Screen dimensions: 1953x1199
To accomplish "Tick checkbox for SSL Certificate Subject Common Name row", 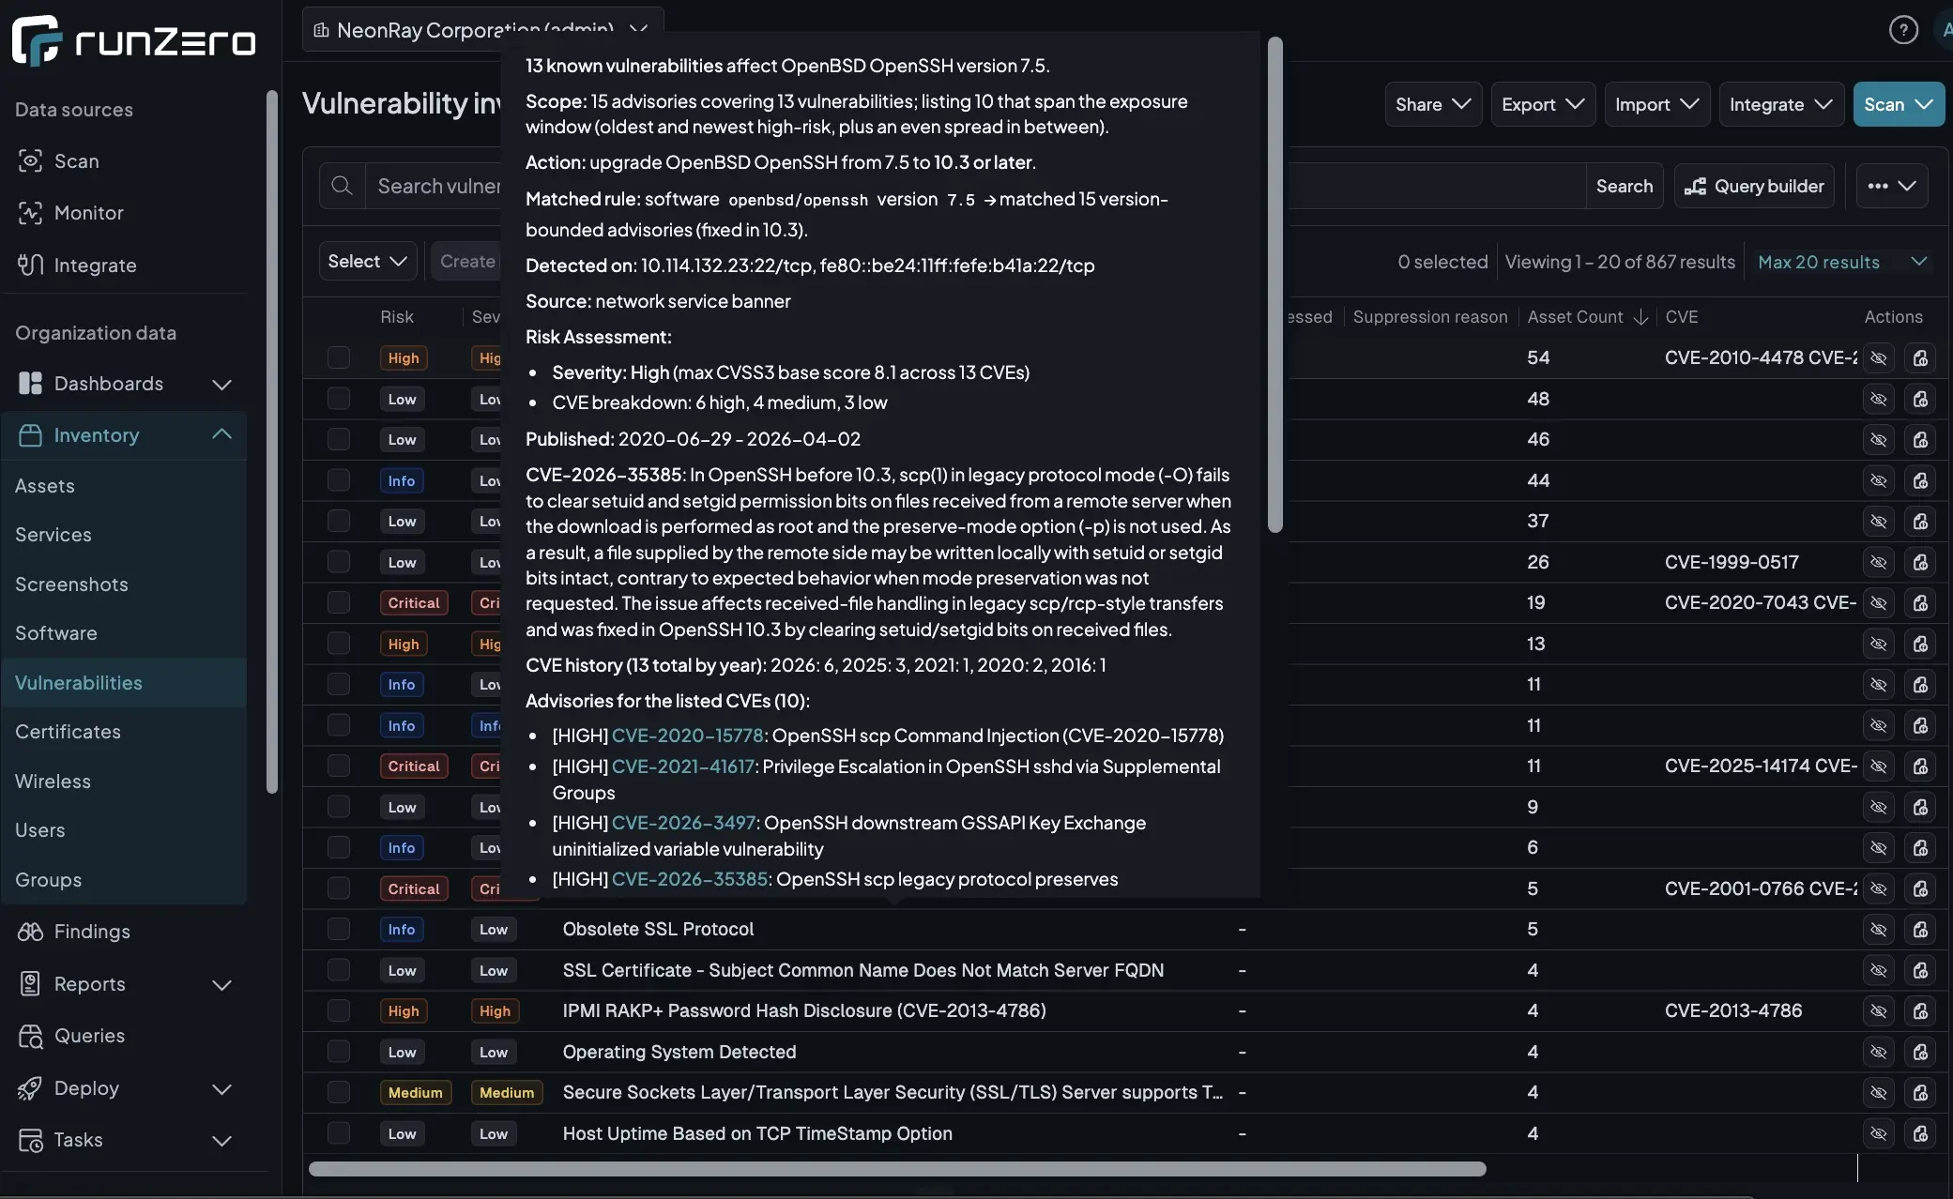I will (339, 970).
